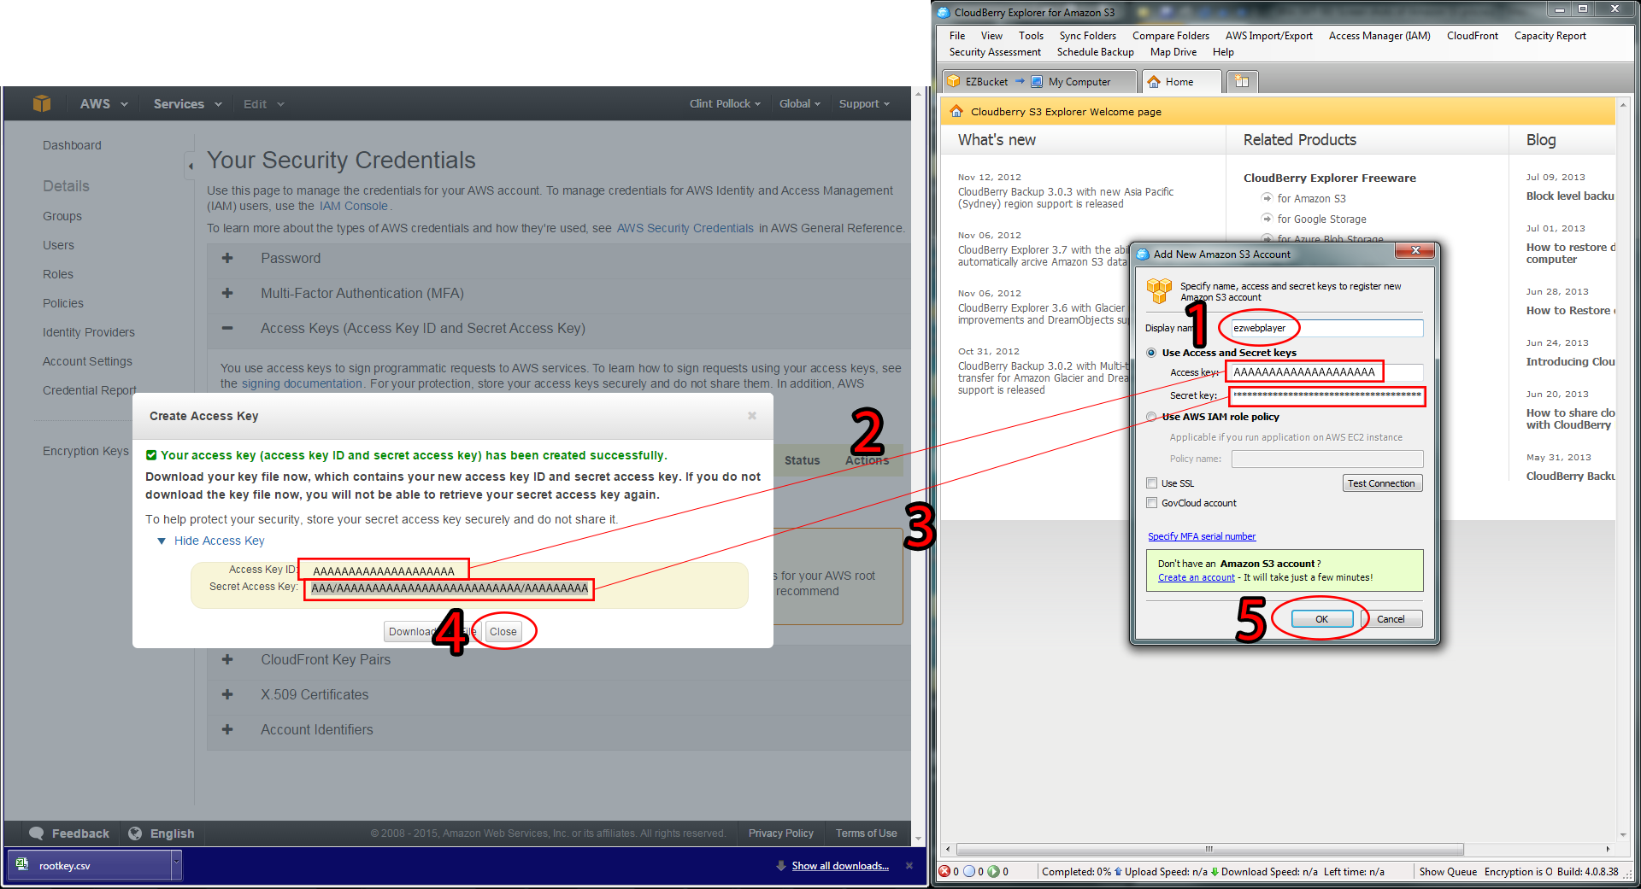
Task: Click the rootkey.csv file icon
Action: pos(22,864)
